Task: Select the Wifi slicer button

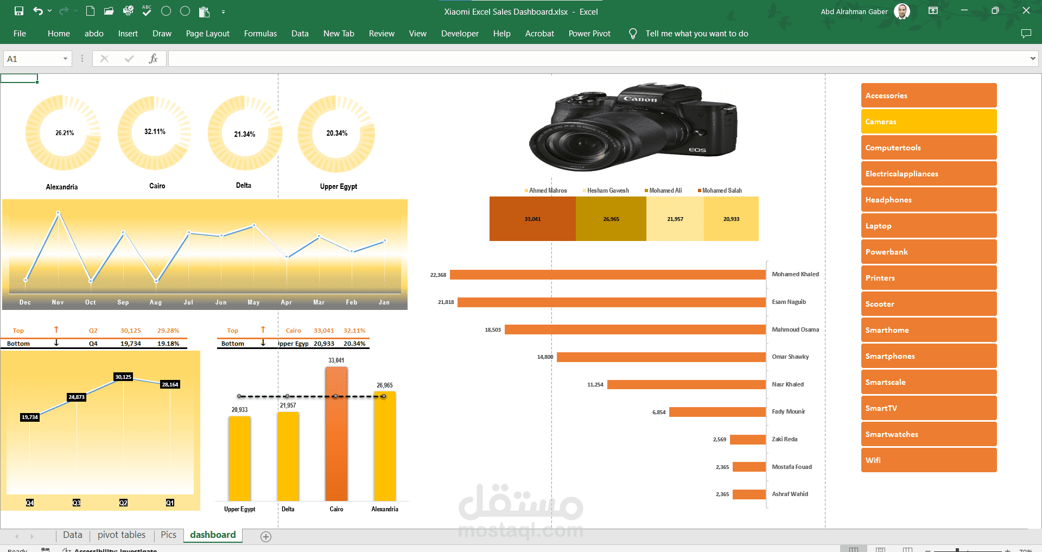Action: (929, 460)
